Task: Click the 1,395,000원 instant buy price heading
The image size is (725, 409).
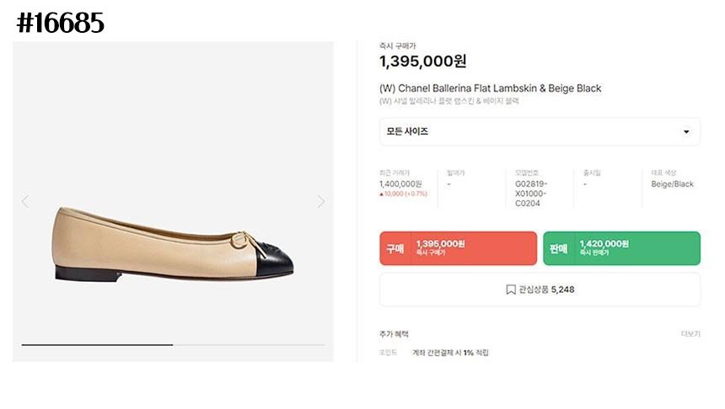Action: click(x=422, y=61)
